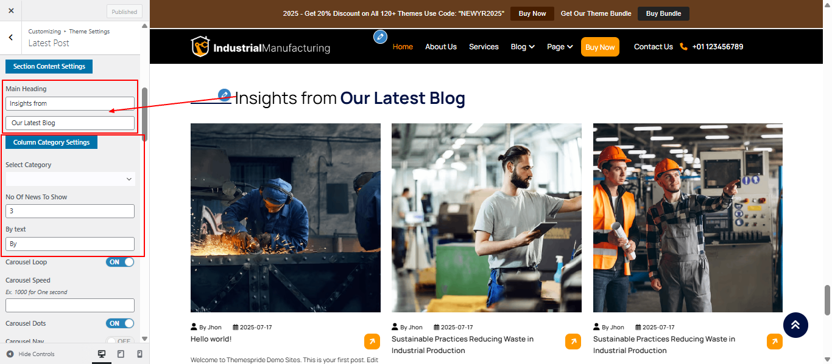Open the About Us menu item
The image size is (832, 364).
pyautogui.click(x=441, y=47)
